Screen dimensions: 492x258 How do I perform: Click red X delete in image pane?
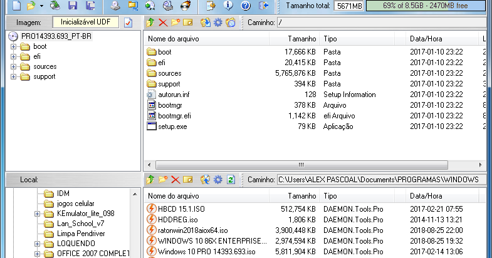pyautogui.click(x=163, y=23)
